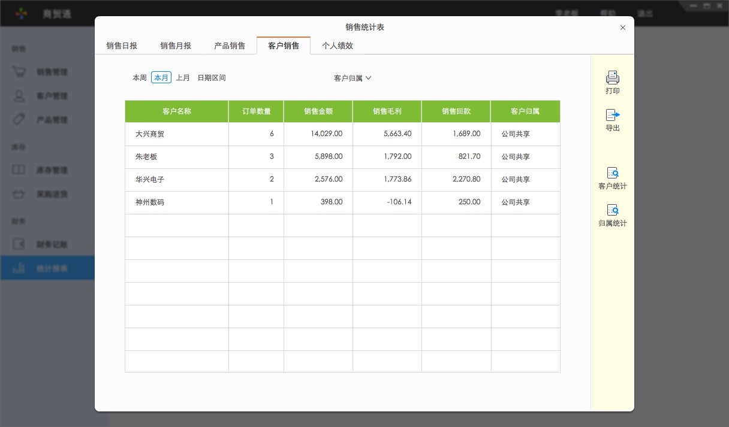Click 退出 to log out
The image size is (729, 427).
coord(645,13)
